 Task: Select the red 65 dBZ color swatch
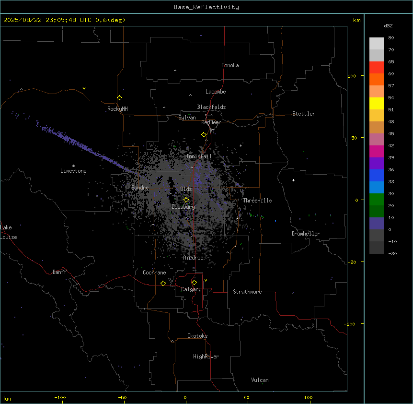point(377,68)
